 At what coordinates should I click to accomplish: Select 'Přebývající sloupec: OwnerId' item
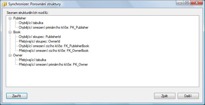pos(39,41)
